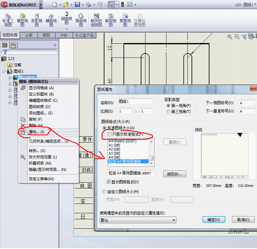Image resolution: width=257 pixels, height=249 pixels.
Task: Click the Zoom to area icon
Action: 237,37
